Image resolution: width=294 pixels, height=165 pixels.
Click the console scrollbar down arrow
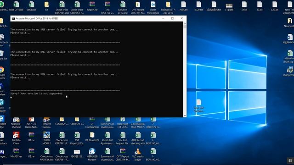pyautogui.click(x=185, y=115)
